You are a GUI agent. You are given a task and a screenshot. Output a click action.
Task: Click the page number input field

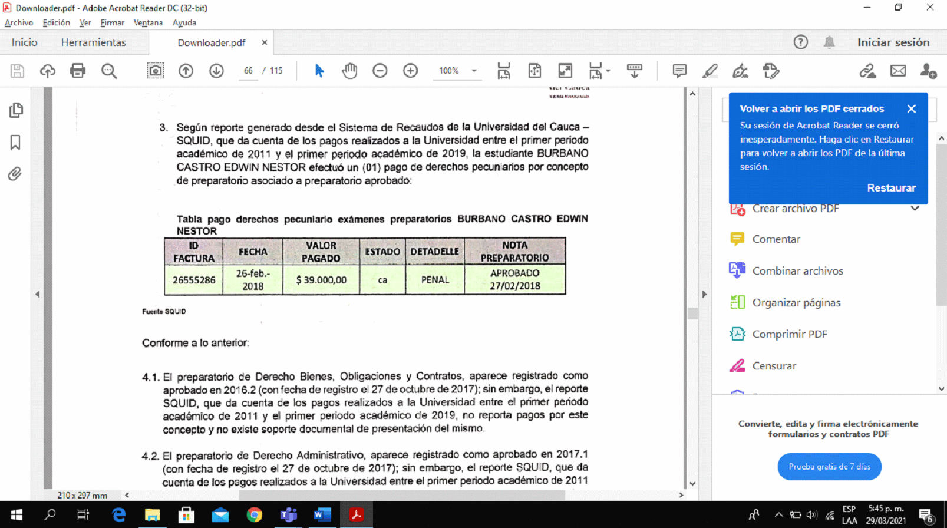point(248,71)
